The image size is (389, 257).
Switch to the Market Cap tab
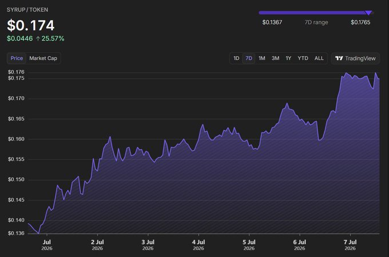(x=43, y=58)
